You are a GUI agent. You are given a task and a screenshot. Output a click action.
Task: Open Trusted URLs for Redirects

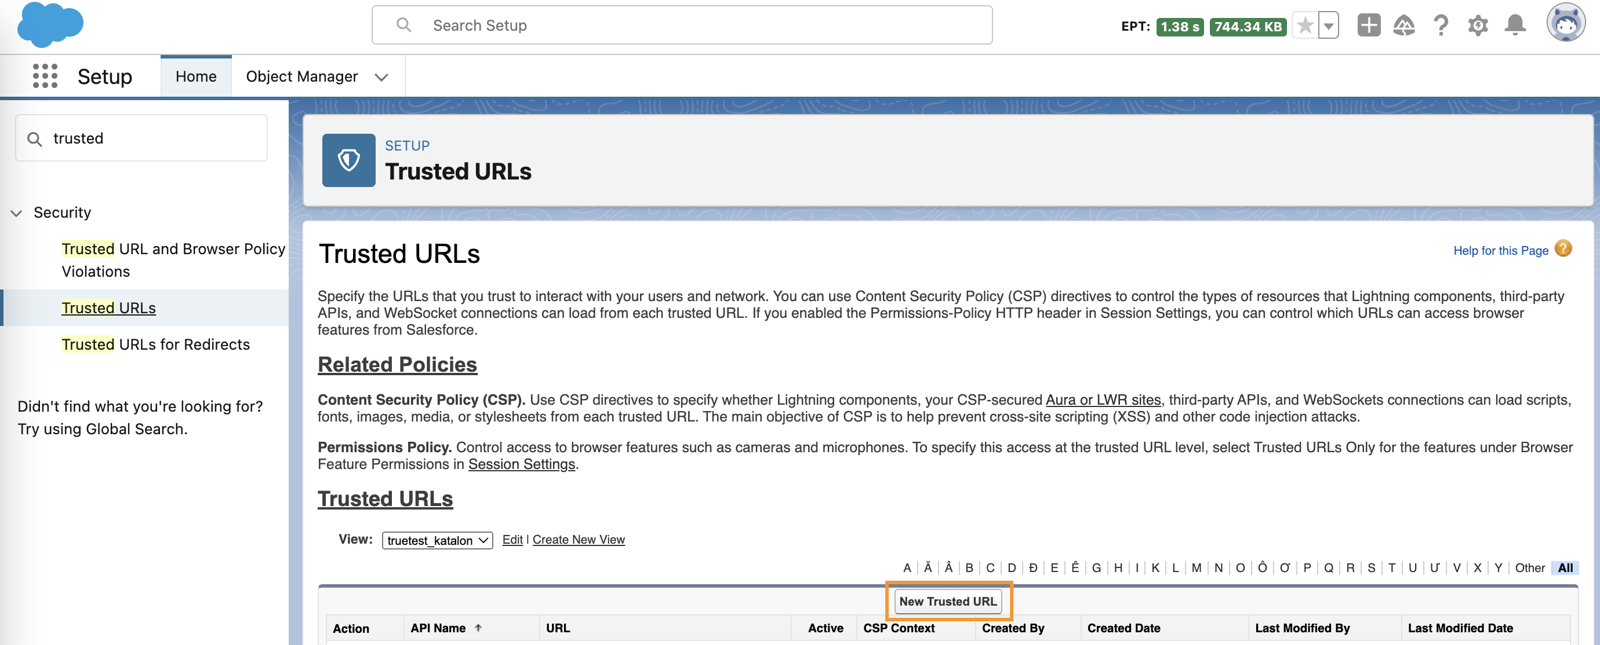click(155, 344)
